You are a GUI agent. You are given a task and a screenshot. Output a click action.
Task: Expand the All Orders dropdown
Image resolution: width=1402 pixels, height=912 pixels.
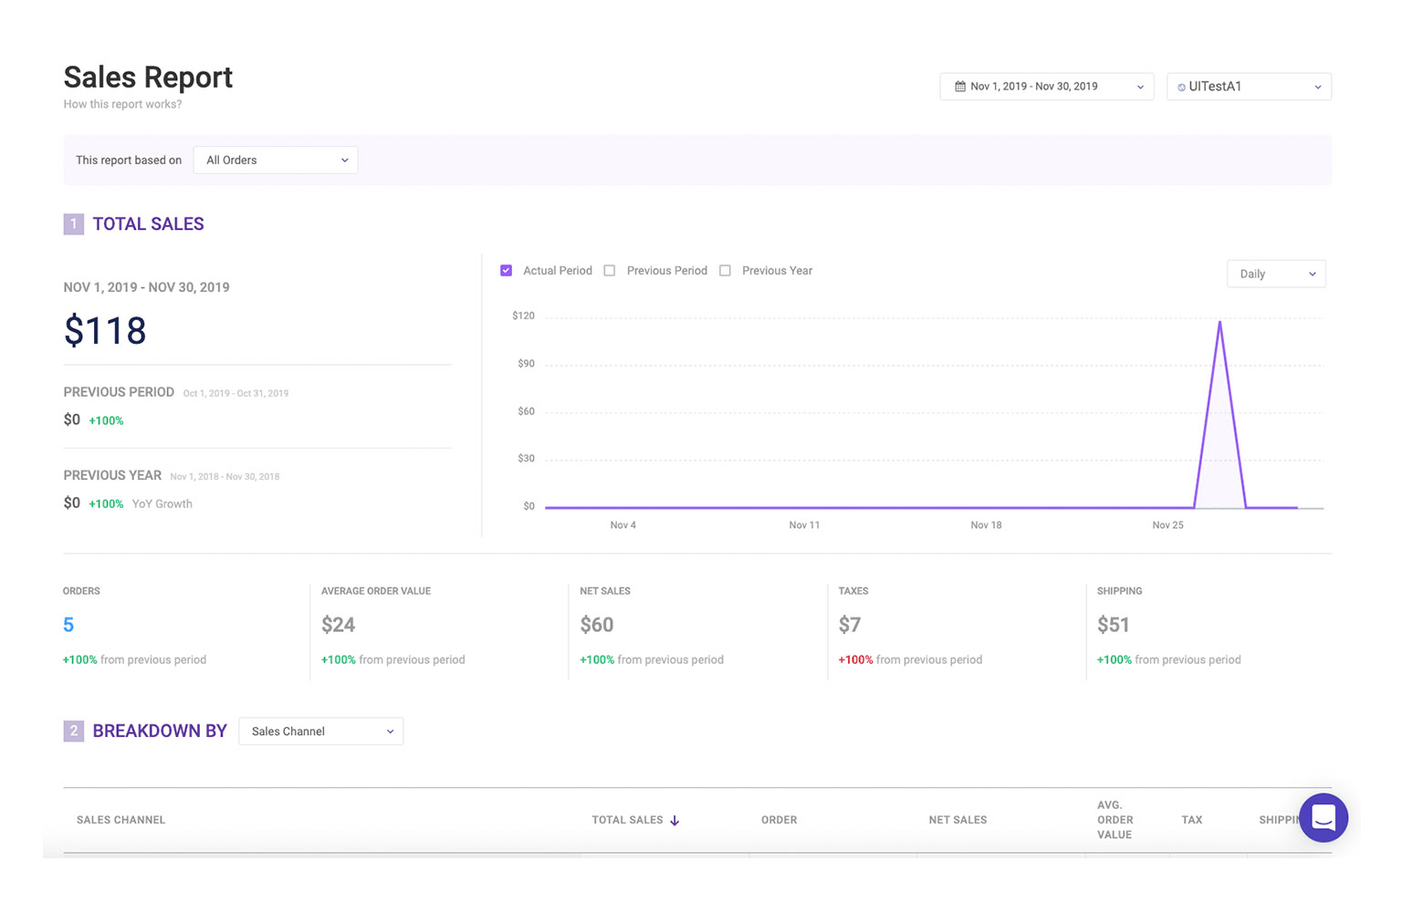[x=276, y=161]
